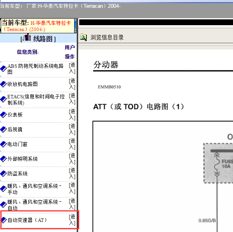Viewport: 233px width, 232px height.
Task: Click the top bar 当前车型 manufacturer text
Action: (60, 6)
